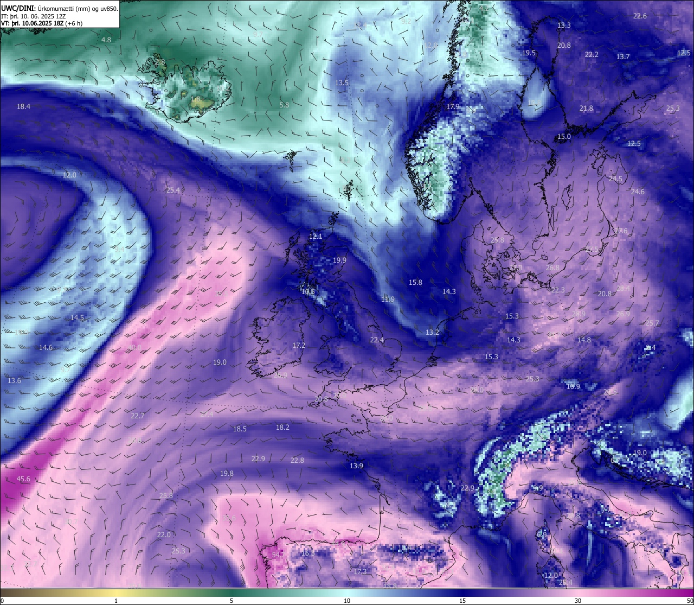This screenshot has width=694, height=605.
Task: Click the 1 tick on the color scale
Action: coord(116,601)
